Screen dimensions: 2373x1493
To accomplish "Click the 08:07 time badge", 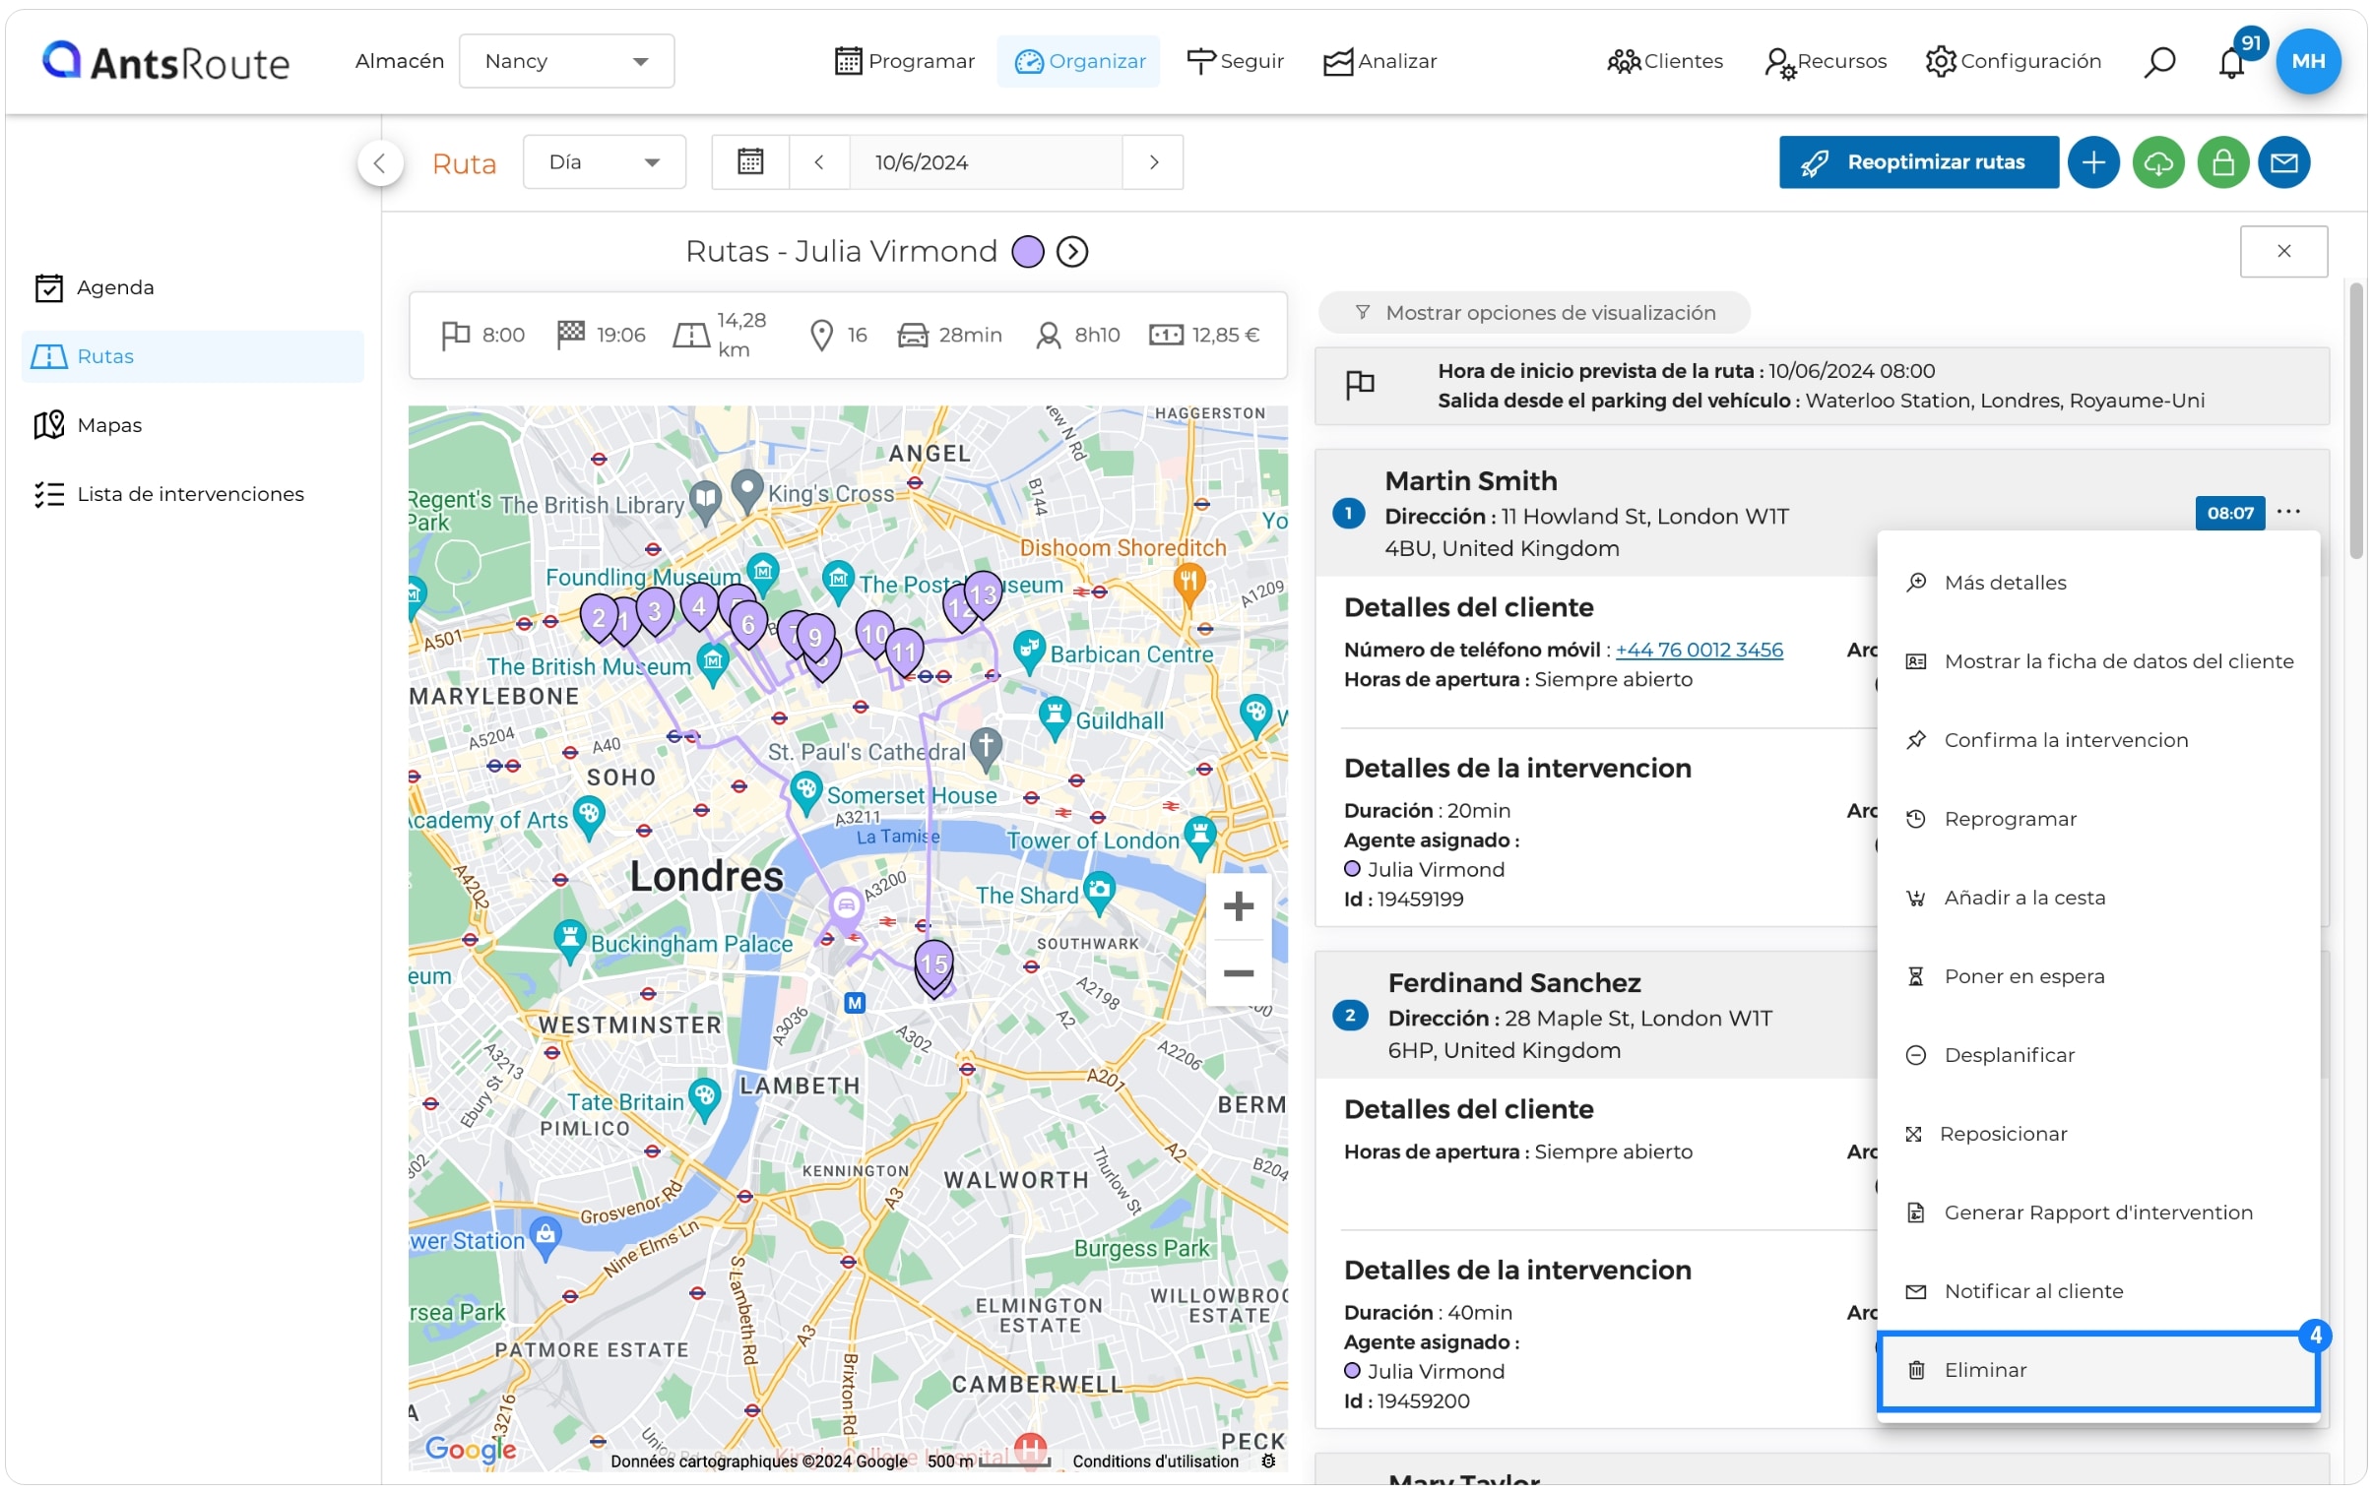I will (x=2229, y=513).
